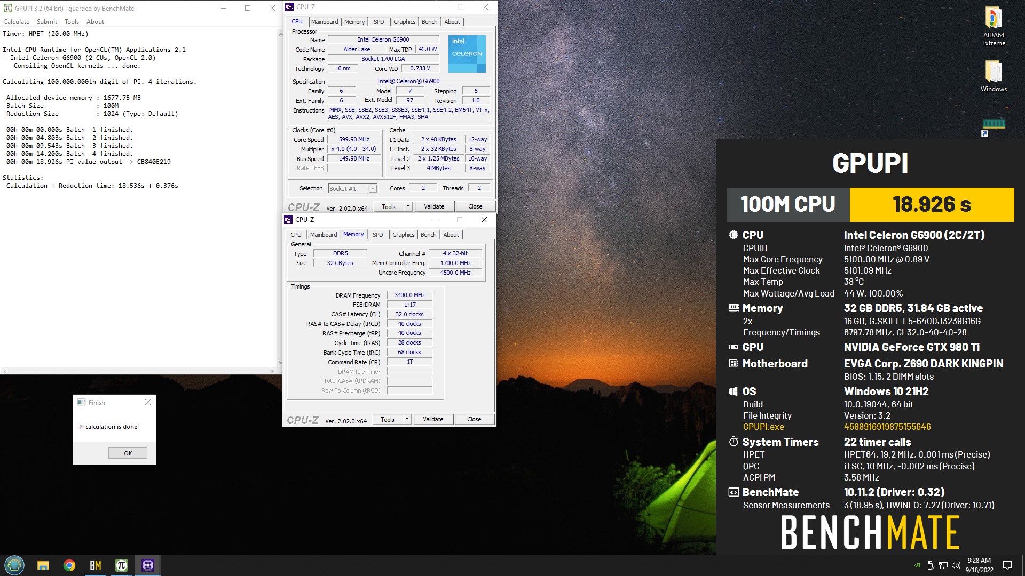This screenshot has width=1025, height=576.
Task: Click the Intel Celeron logo in CPU-Z
Action: pos(467,54)
